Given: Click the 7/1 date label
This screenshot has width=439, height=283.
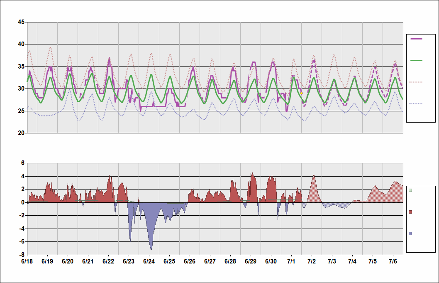Looking at the screenshot, I should coord(291,261).
